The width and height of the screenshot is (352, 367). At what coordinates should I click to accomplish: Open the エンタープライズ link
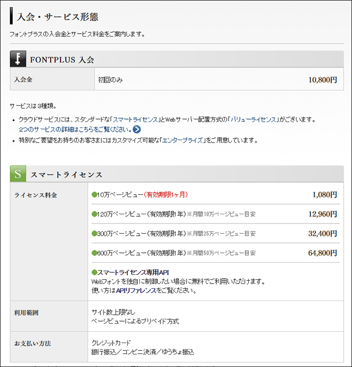coord(182,141)
